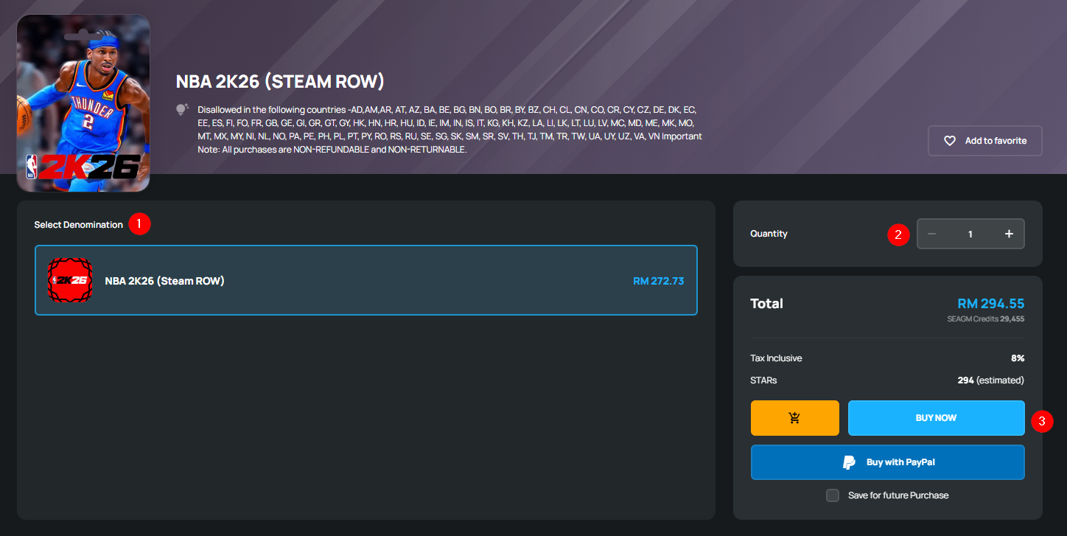This screenshot has height=536, width=1067.
Task: Click the Select Denomination heading
Action: [78, 225]
